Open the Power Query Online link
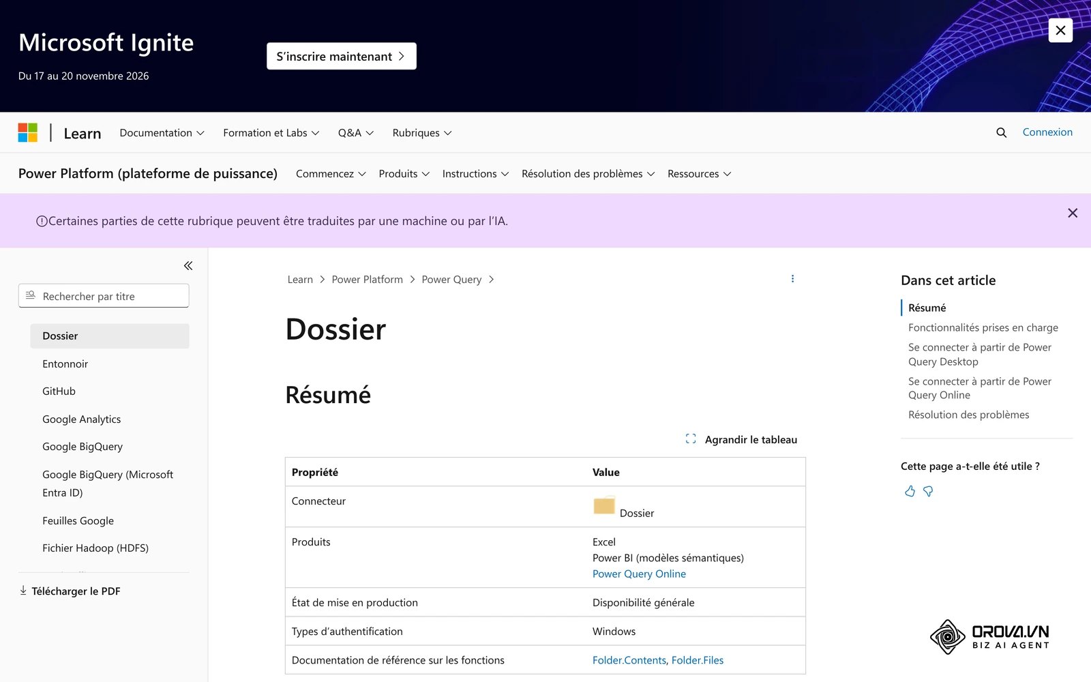 click(639, 574)
